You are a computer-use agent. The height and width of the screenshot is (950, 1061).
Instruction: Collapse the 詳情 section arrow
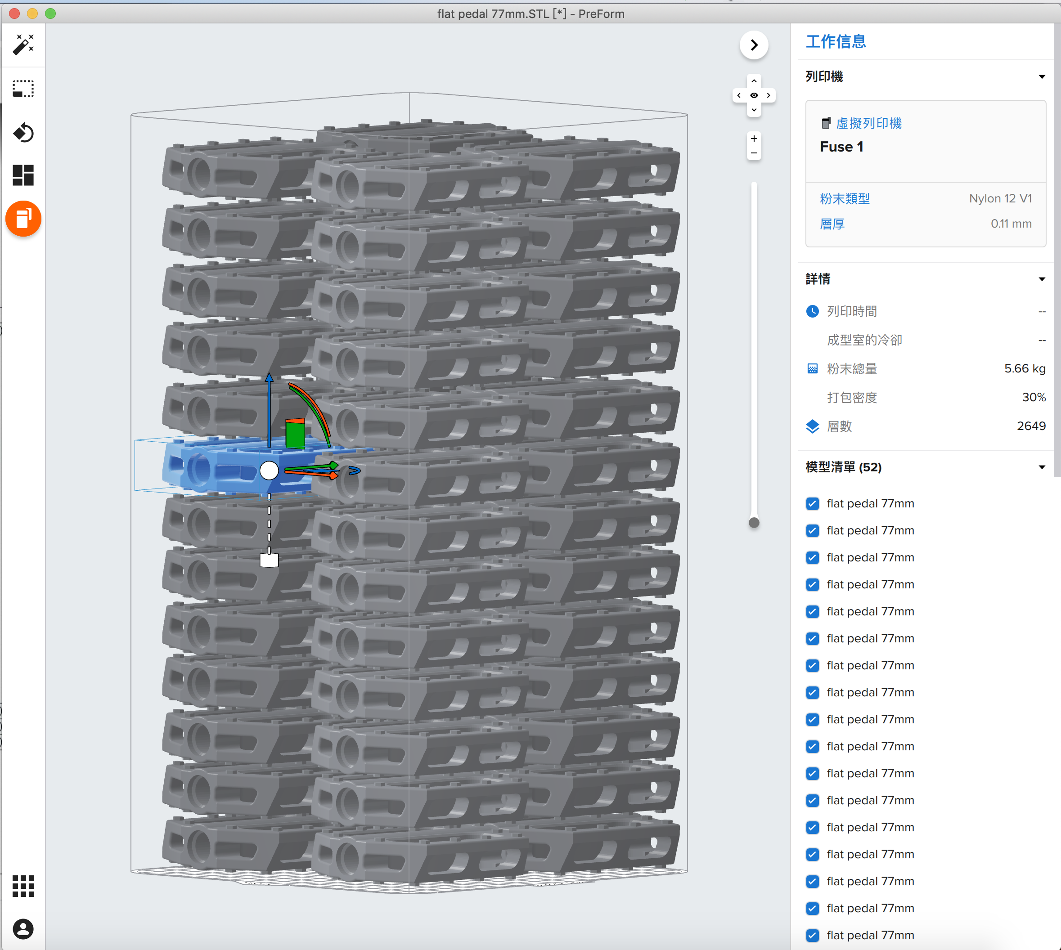(1042, 279)
